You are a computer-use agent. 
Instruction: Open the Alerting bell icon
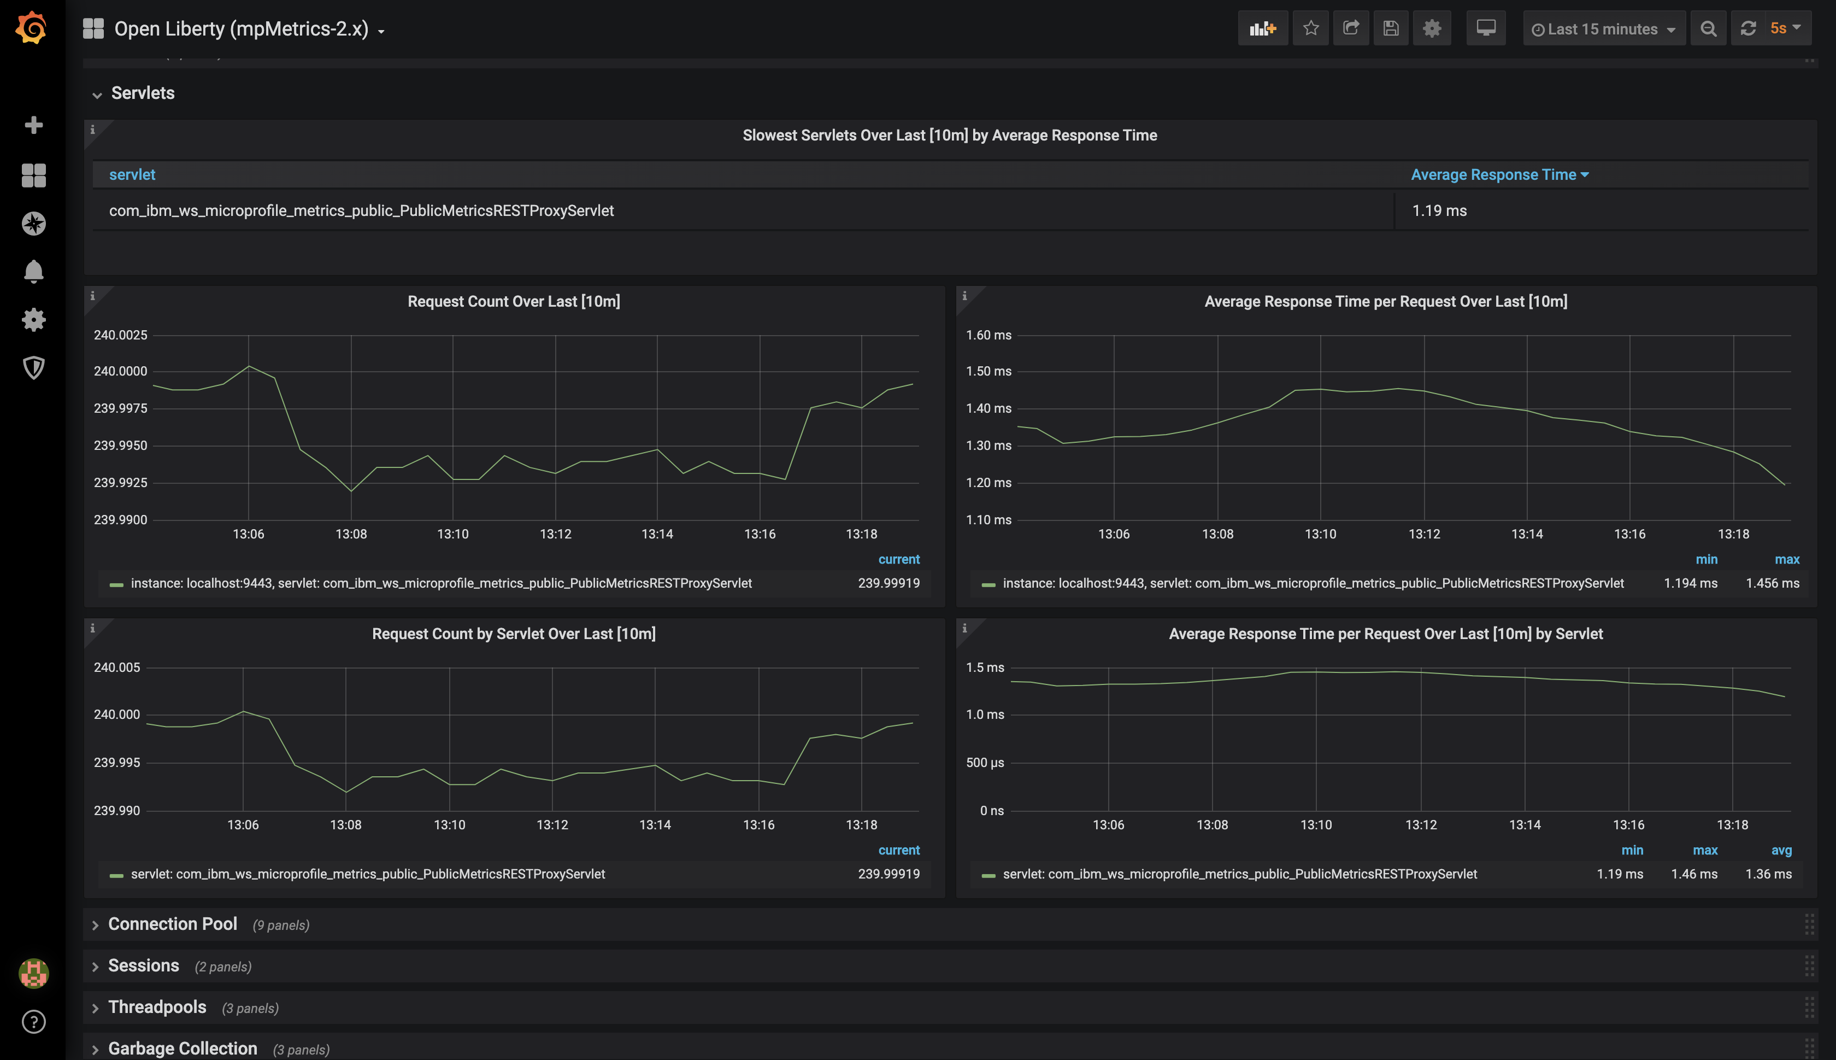pos(33,272)
